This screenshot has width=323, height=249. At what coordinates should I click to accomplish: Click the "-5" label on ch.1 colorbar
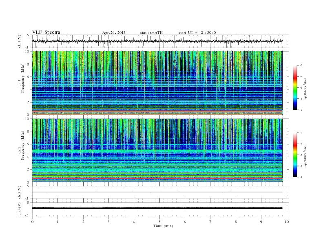[x=301, y=88]
